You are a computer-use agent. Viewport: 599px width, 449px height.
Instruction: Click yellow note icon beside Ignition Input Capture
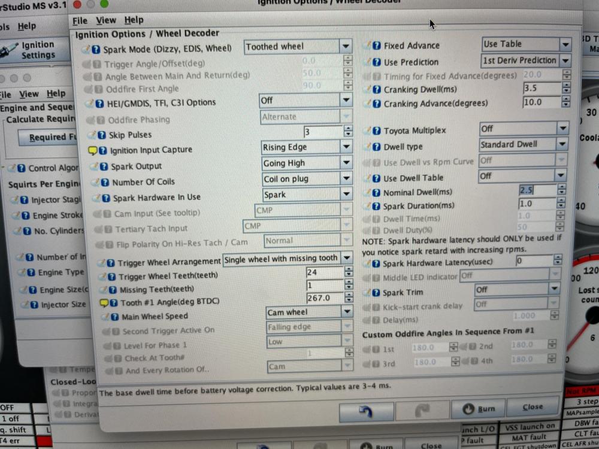93,150
